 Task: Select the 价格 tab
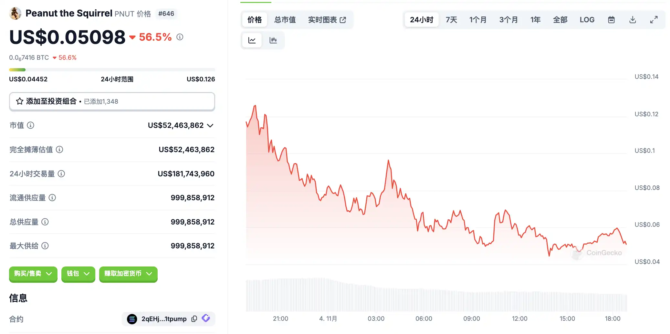click(255, 20)
